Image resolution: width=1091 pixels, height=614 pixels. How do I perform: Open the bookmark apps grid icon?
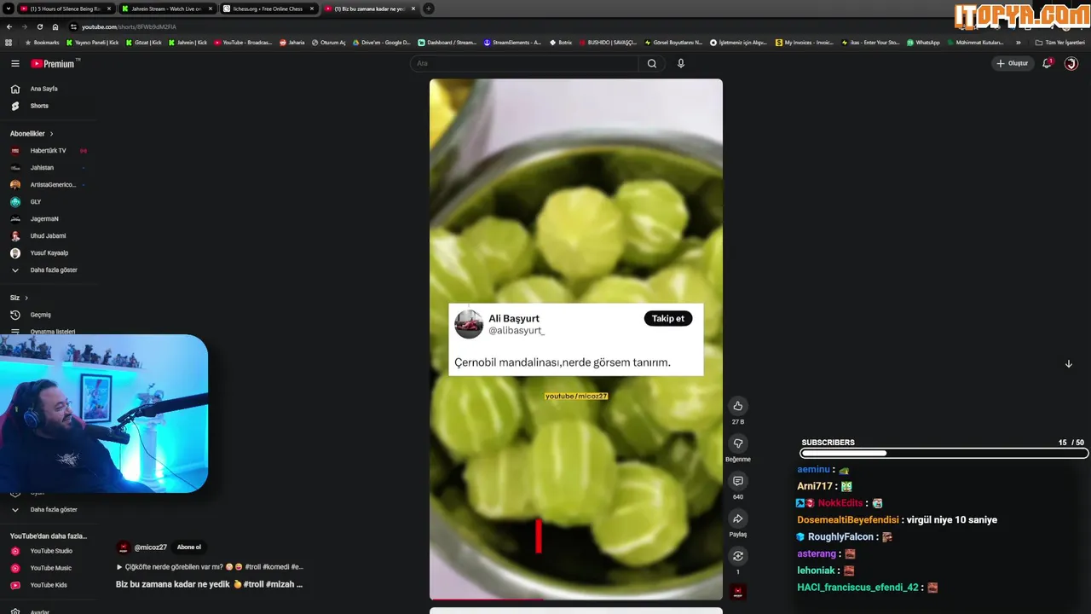(x=9, y=42)
